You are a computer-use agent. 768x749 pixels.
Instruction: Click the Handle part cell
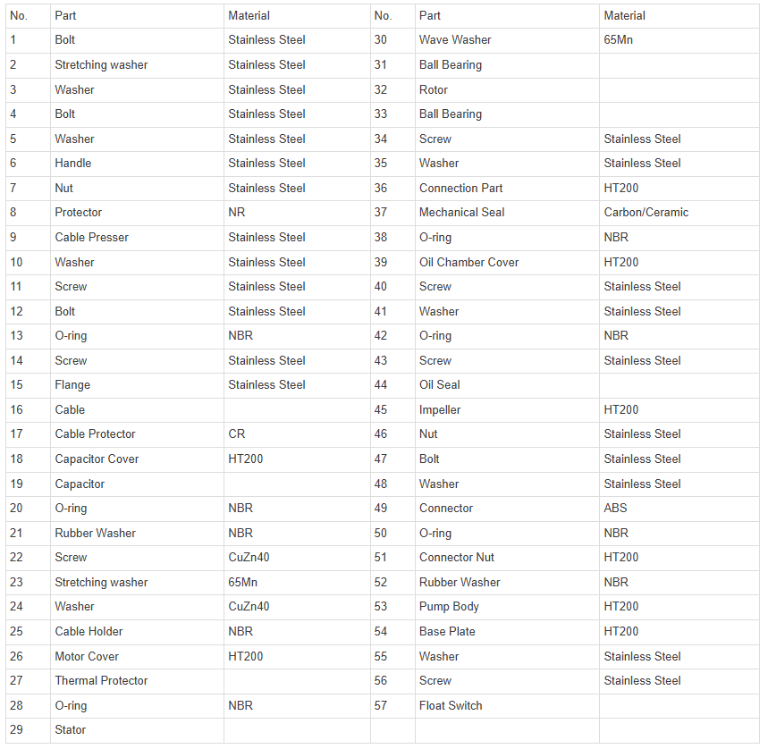pyautogui.click(x=137, y=164)
